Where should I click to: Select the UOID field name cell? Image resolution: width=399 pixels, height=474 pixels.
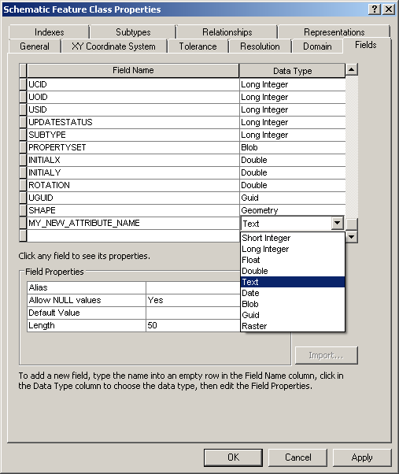coord(133,97)
